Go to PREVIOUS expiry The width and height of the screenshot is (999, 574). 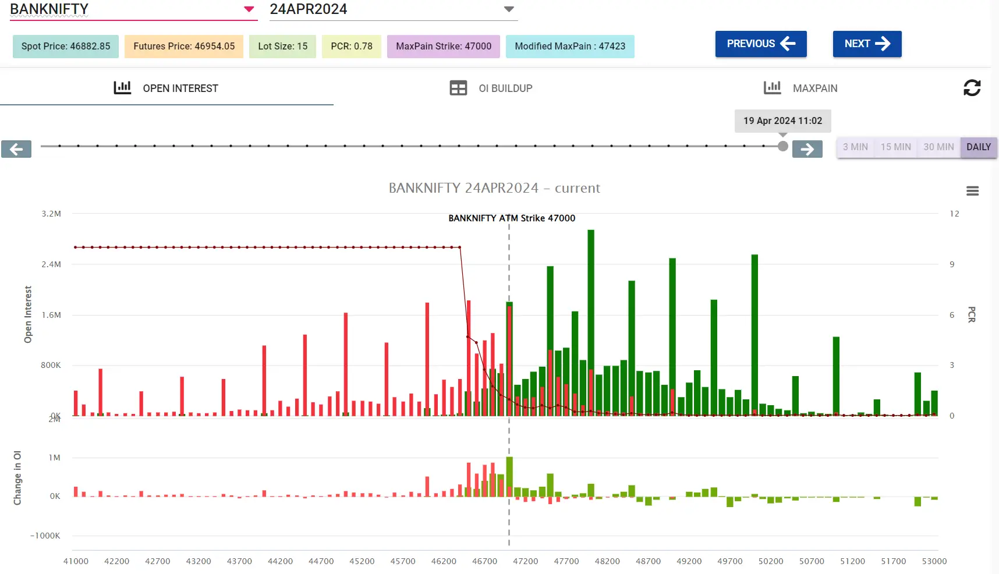761,44
